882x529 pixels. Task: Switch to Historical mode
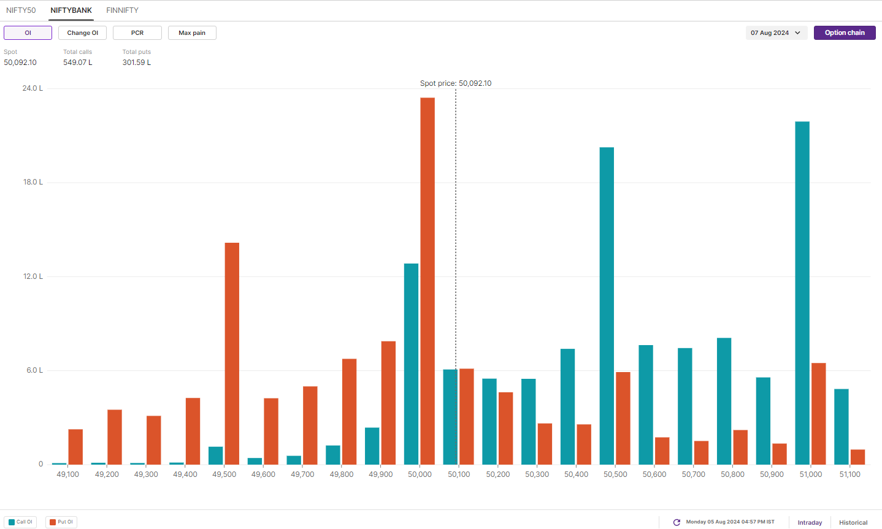(853, 522)
